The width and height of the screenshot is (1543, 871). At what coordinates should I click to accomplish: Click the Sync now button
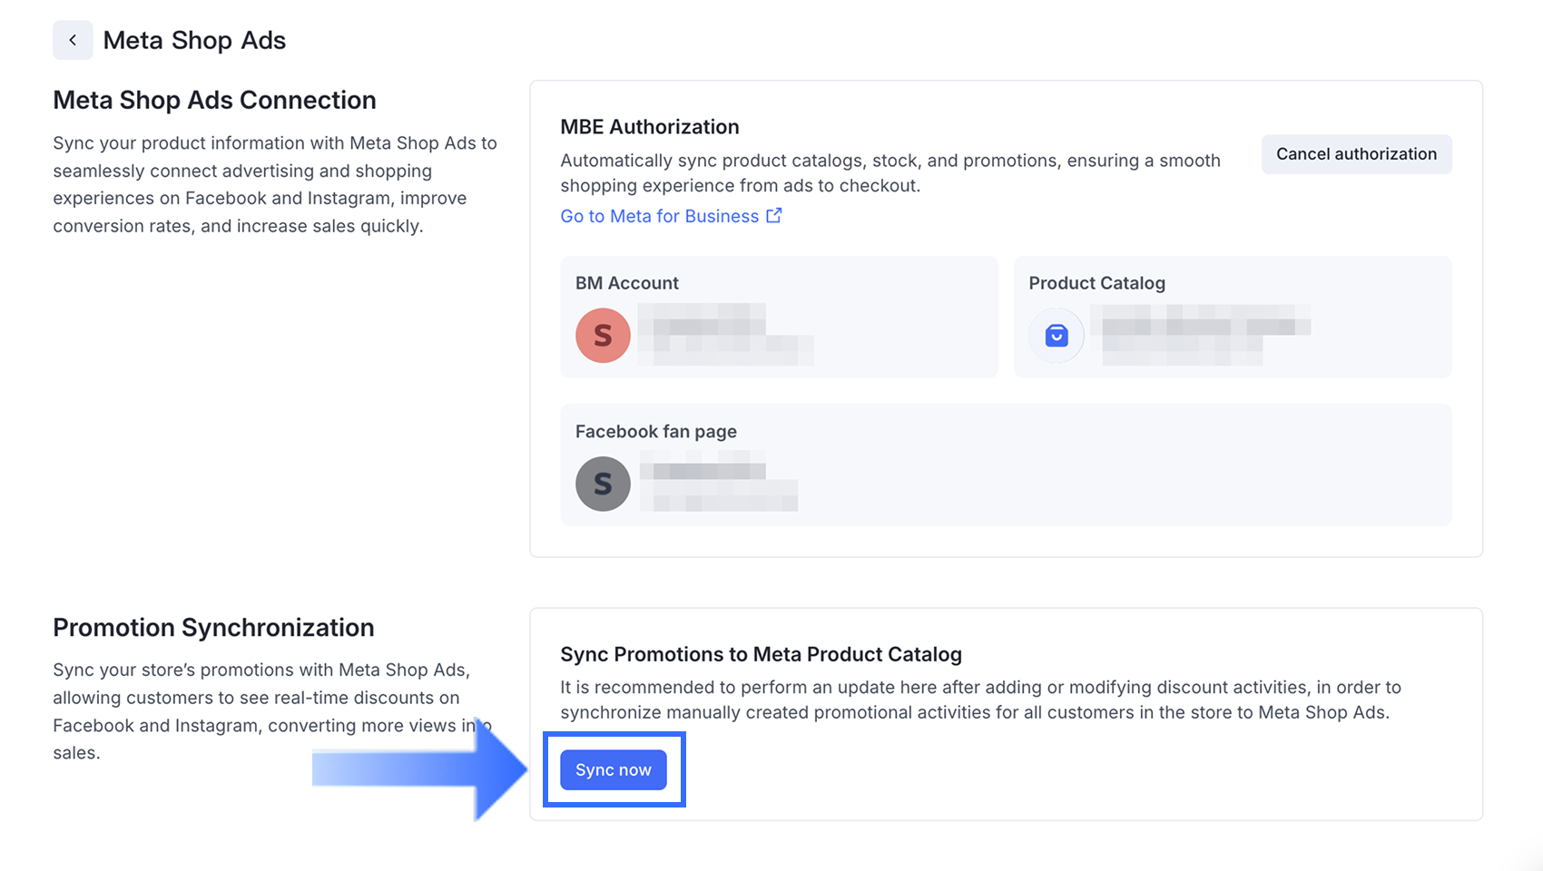[614, 769]
